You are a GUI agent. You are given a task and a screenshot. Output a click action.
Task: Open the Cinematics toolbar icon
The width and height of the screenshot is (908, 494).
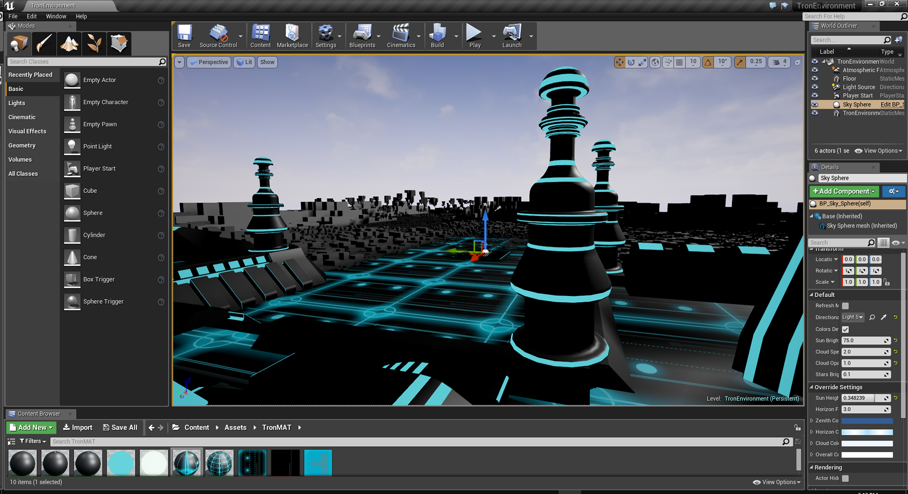[401, 36]
